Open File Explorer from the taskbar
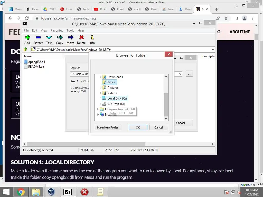263x197 pixels. (x=36, y=192)
